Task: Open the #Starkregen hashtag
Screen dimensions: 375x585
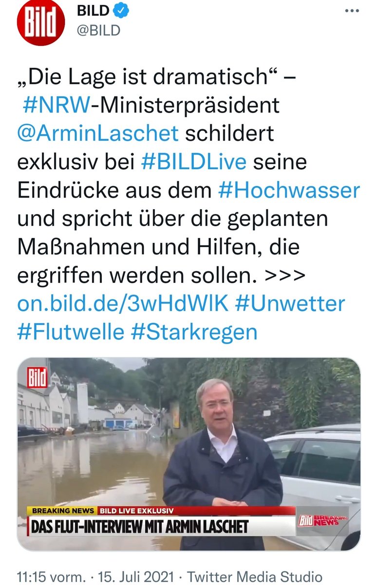Action: 194,332
